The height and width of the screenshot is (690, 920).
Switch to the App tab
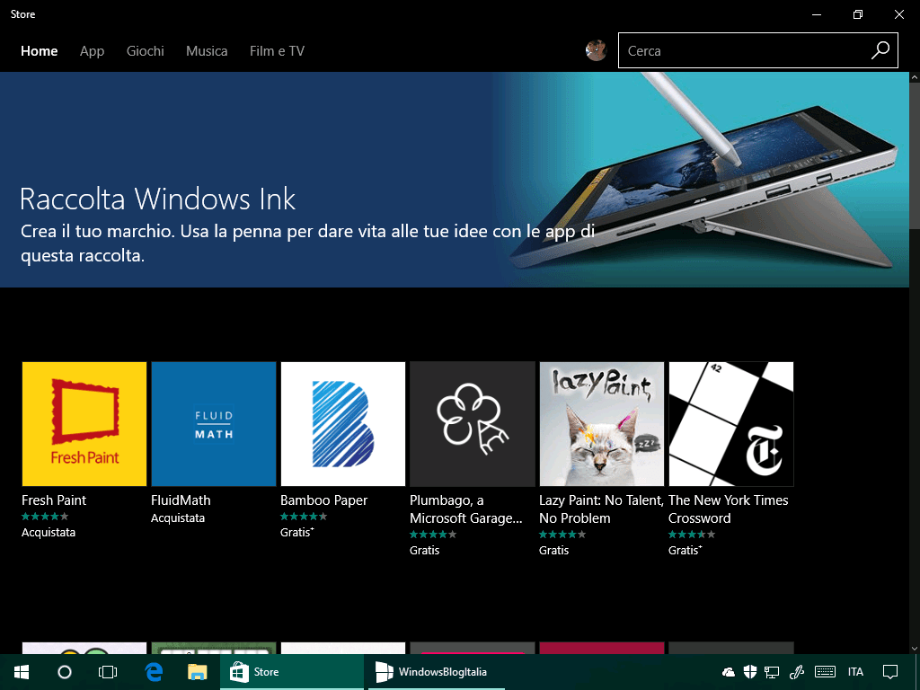coord(92,50)
